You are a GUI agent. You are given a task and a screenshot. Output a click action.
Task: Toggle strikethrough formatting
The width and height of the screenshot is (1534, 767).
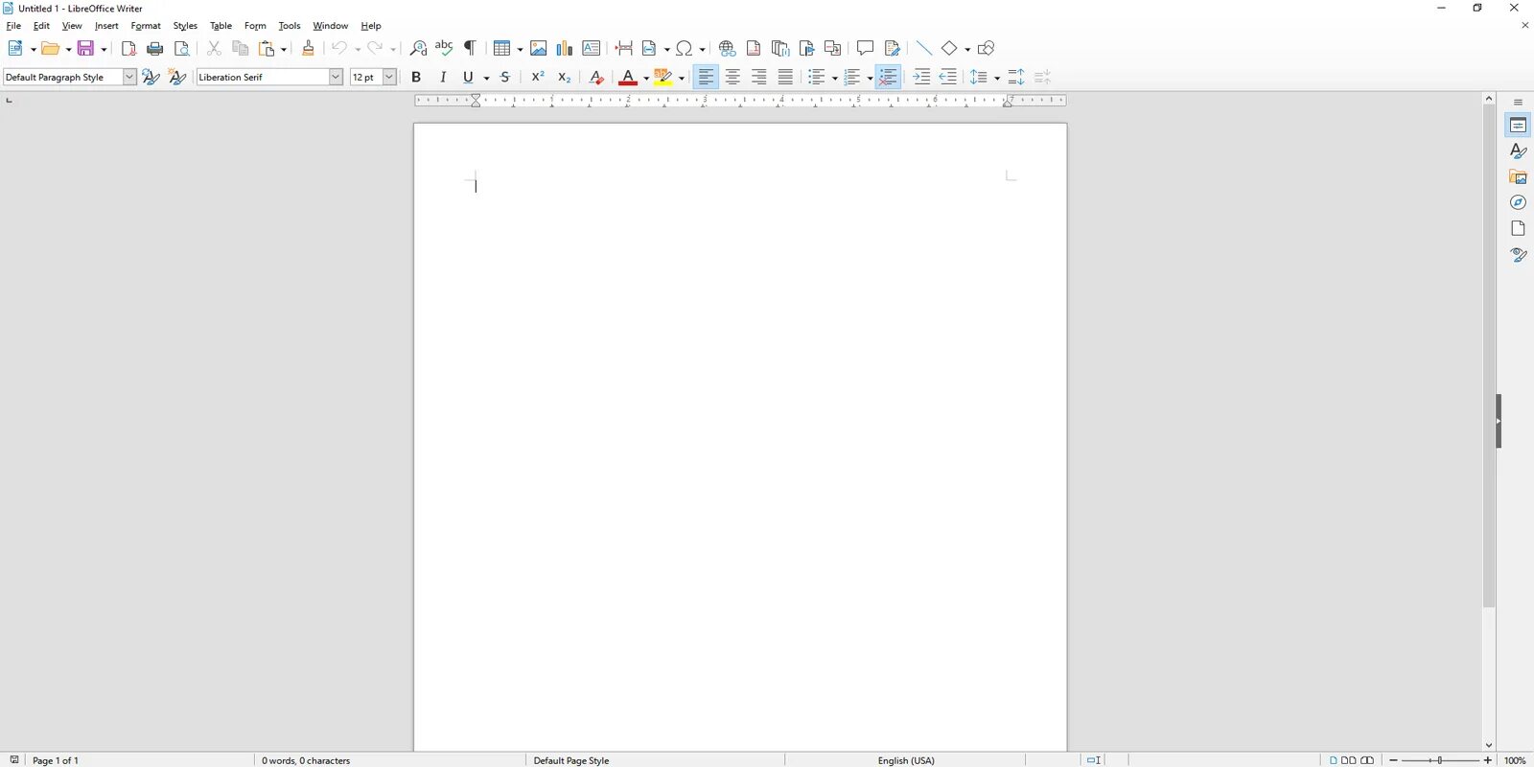(x=505, y=77)
